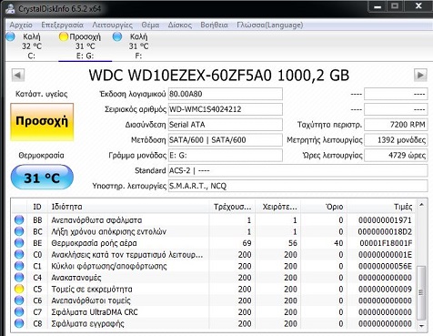The height and width of the screenshot is (336, 433).
Task: Click the serial number field WD-WMC1S4024212
Action: (226, 109)
